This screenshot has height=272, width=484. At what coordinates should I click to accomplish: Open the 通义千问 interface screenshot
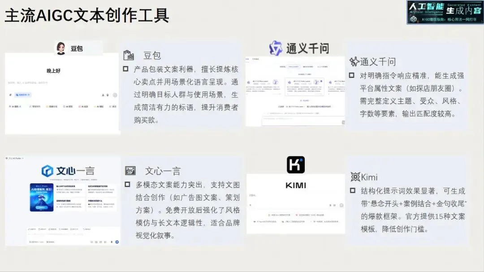point(295,91)
